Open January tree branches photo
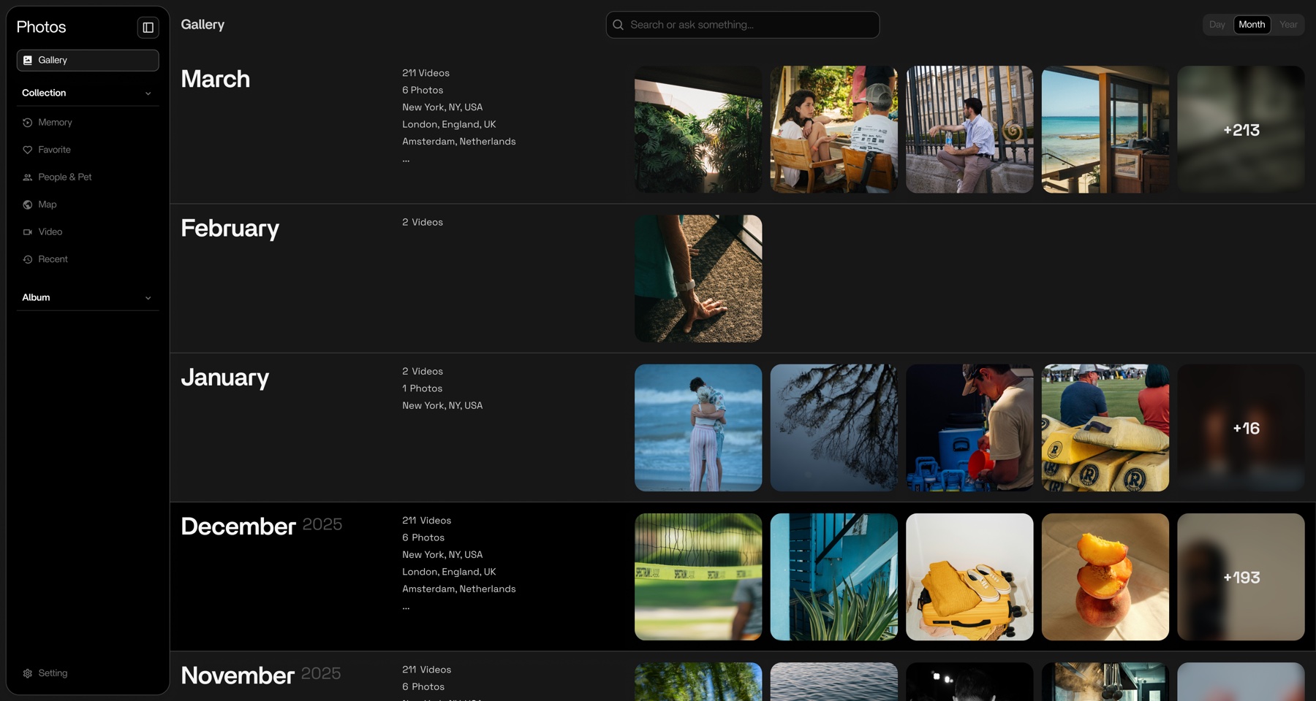The image size is (1316, 701). pyautogui.click(x=834, y=428)
